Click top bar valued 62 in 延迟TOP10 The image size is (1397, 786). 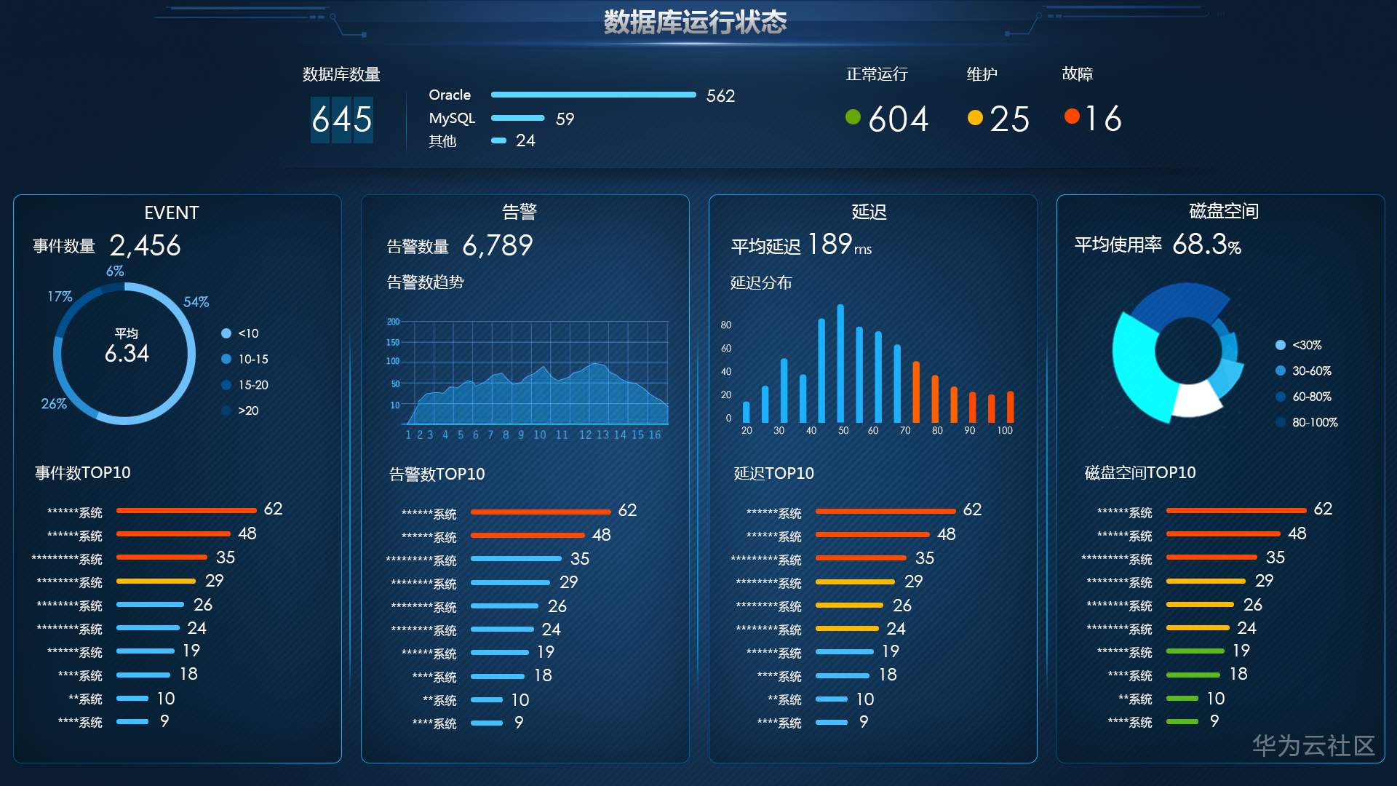885,511
